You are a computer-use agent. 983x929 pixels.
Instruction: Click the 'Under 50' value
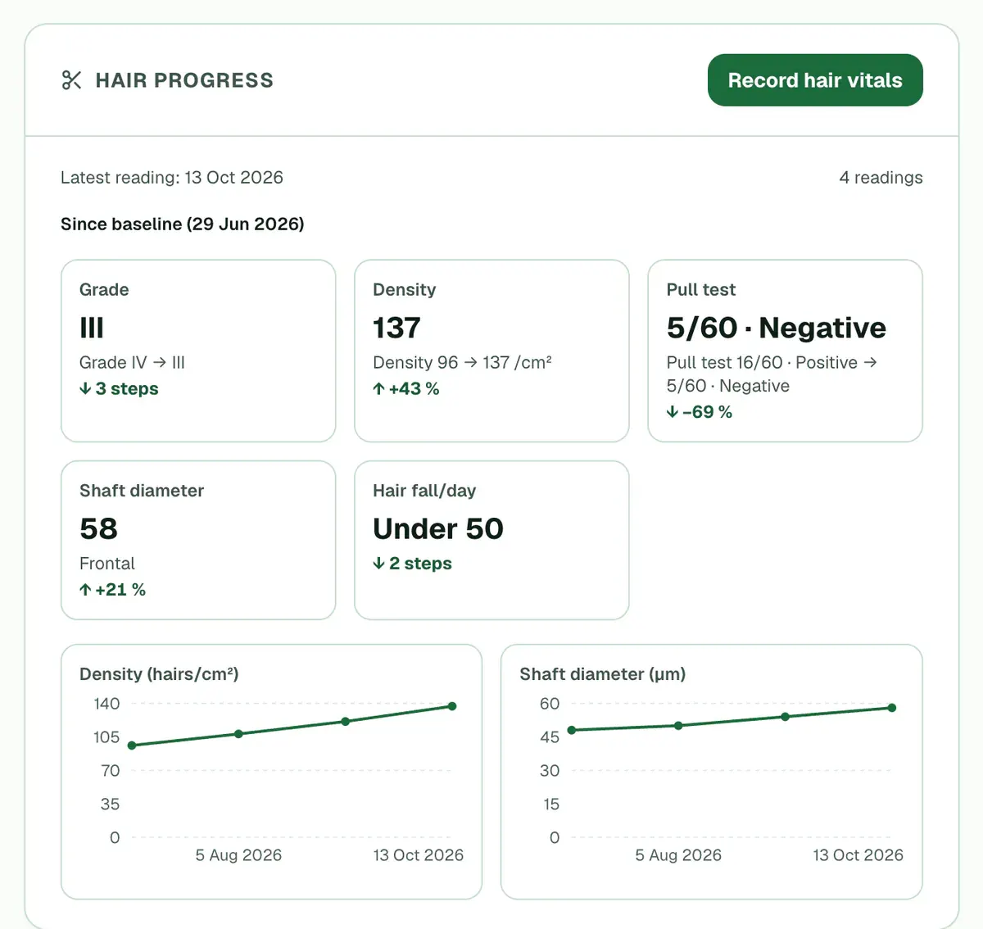coord(438,529)
